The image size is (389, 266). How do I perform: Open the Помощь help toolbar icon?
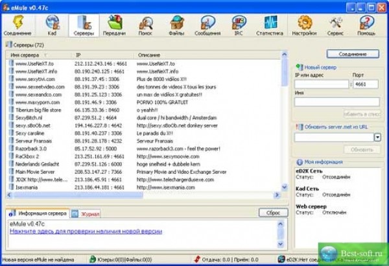[x=366, y=25]
